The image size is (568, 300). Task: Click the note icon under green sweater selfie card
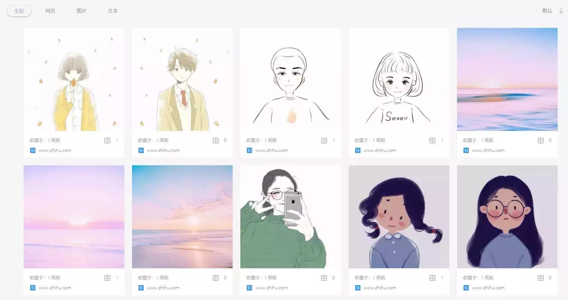click(x=324, y=278)
